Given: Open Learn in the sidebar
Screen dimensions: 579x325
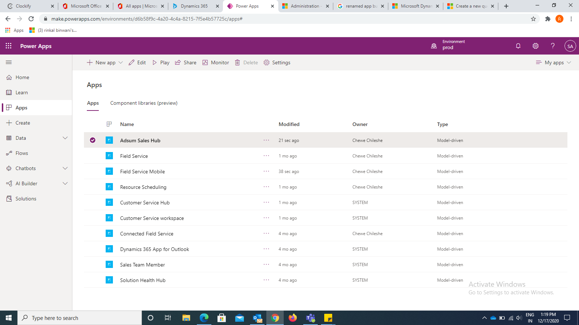Looking at the screenshot, I should [22, 92].
